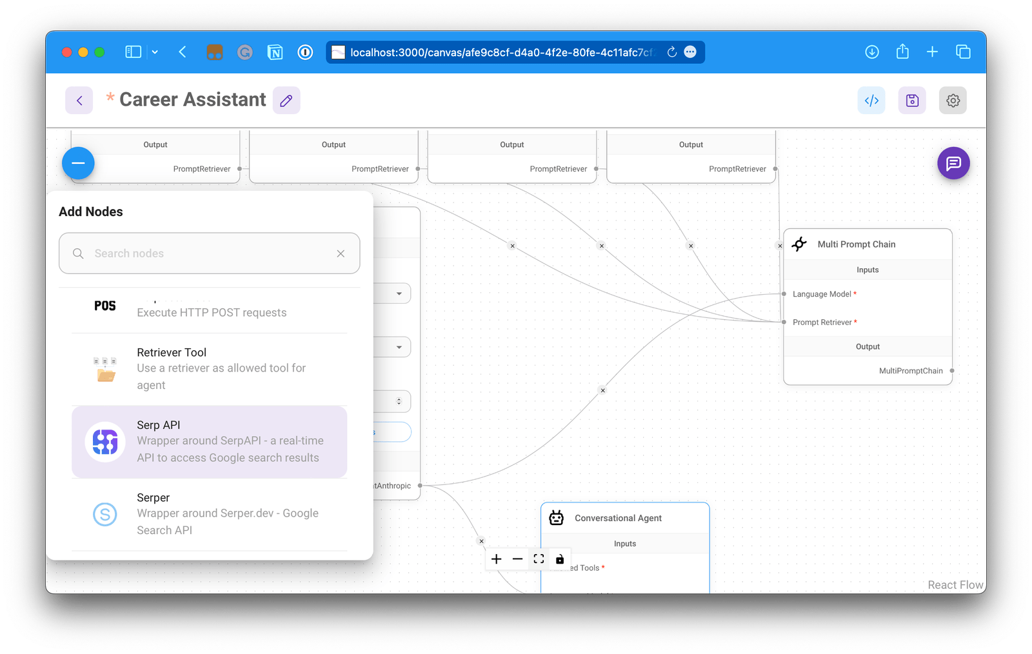Open the lower chevron dropdown on the hidden node
The width and height of the screenshot is (1032, 654).
(x=401, y=346)
